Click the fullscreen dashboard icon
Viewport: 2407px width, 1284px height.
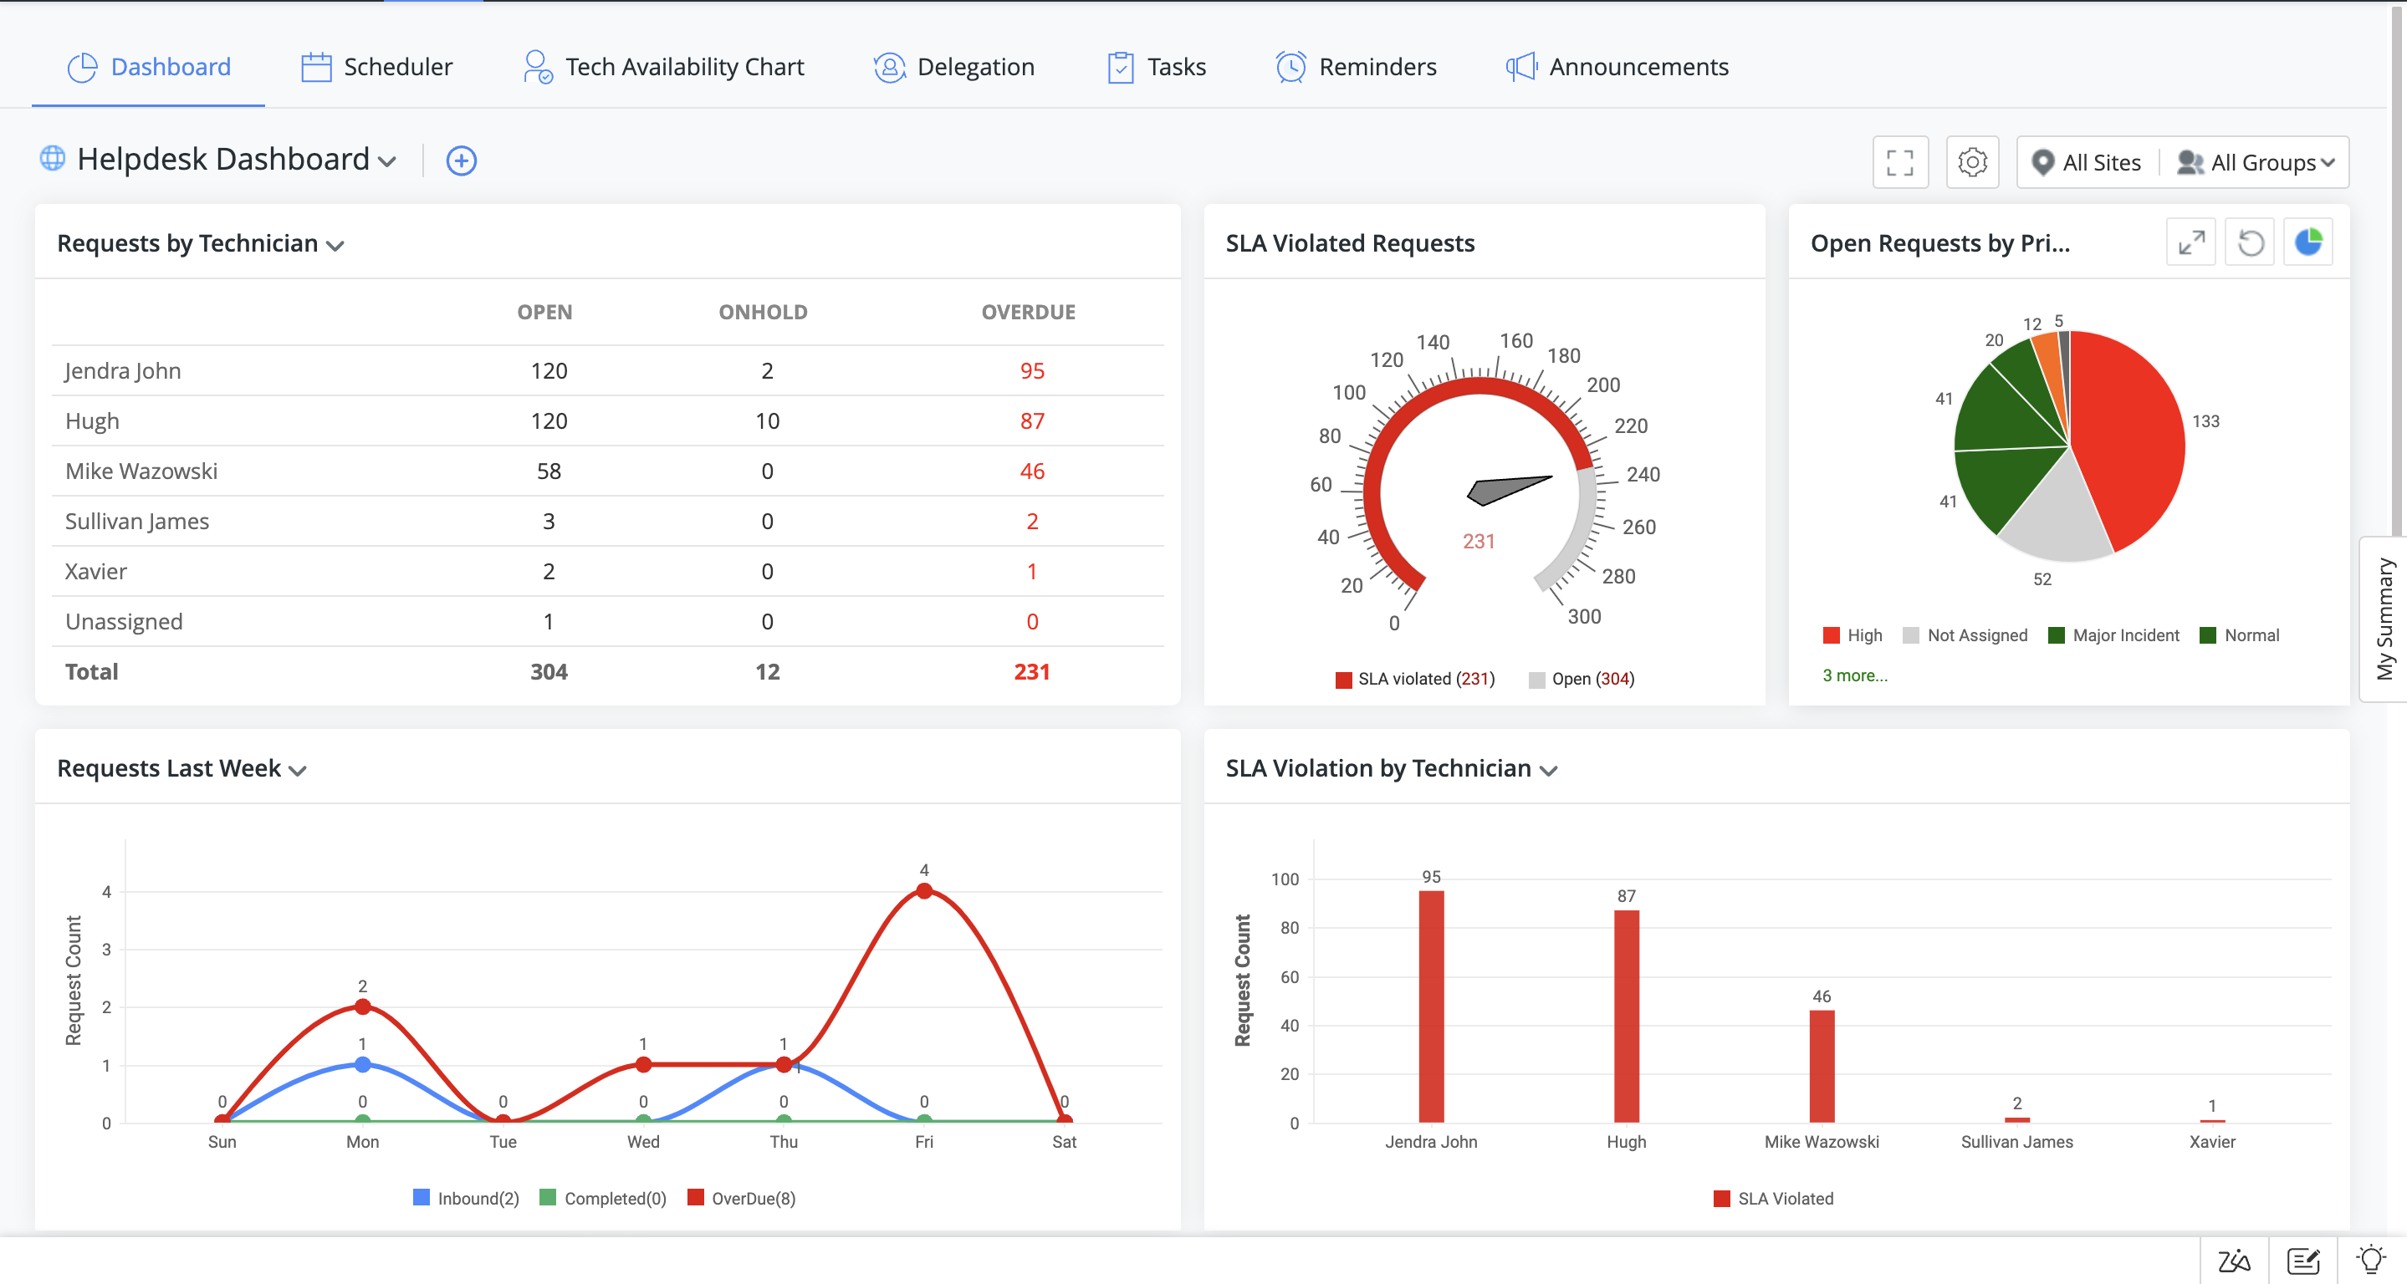pyautogui.click(x=1899, y=162)
